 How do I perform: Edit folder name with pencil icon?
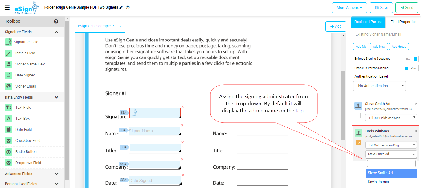point(121,7)
